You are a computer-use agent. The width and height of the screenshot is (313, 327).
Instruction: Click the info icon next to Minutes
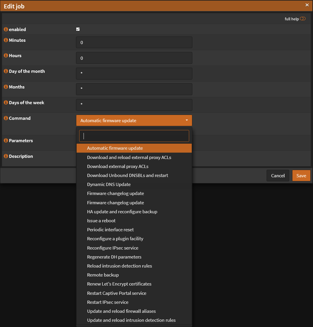6,40
